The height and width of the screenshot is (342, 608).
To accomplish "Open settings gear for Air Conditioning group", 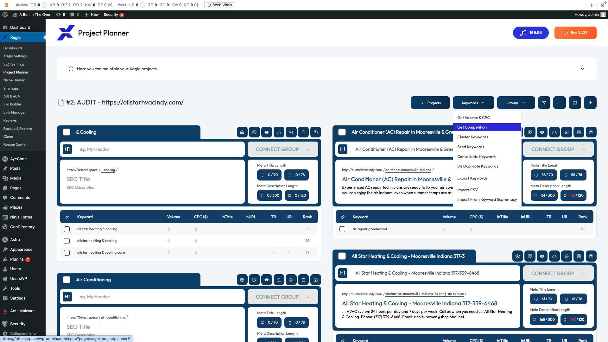I will [242, 280].
